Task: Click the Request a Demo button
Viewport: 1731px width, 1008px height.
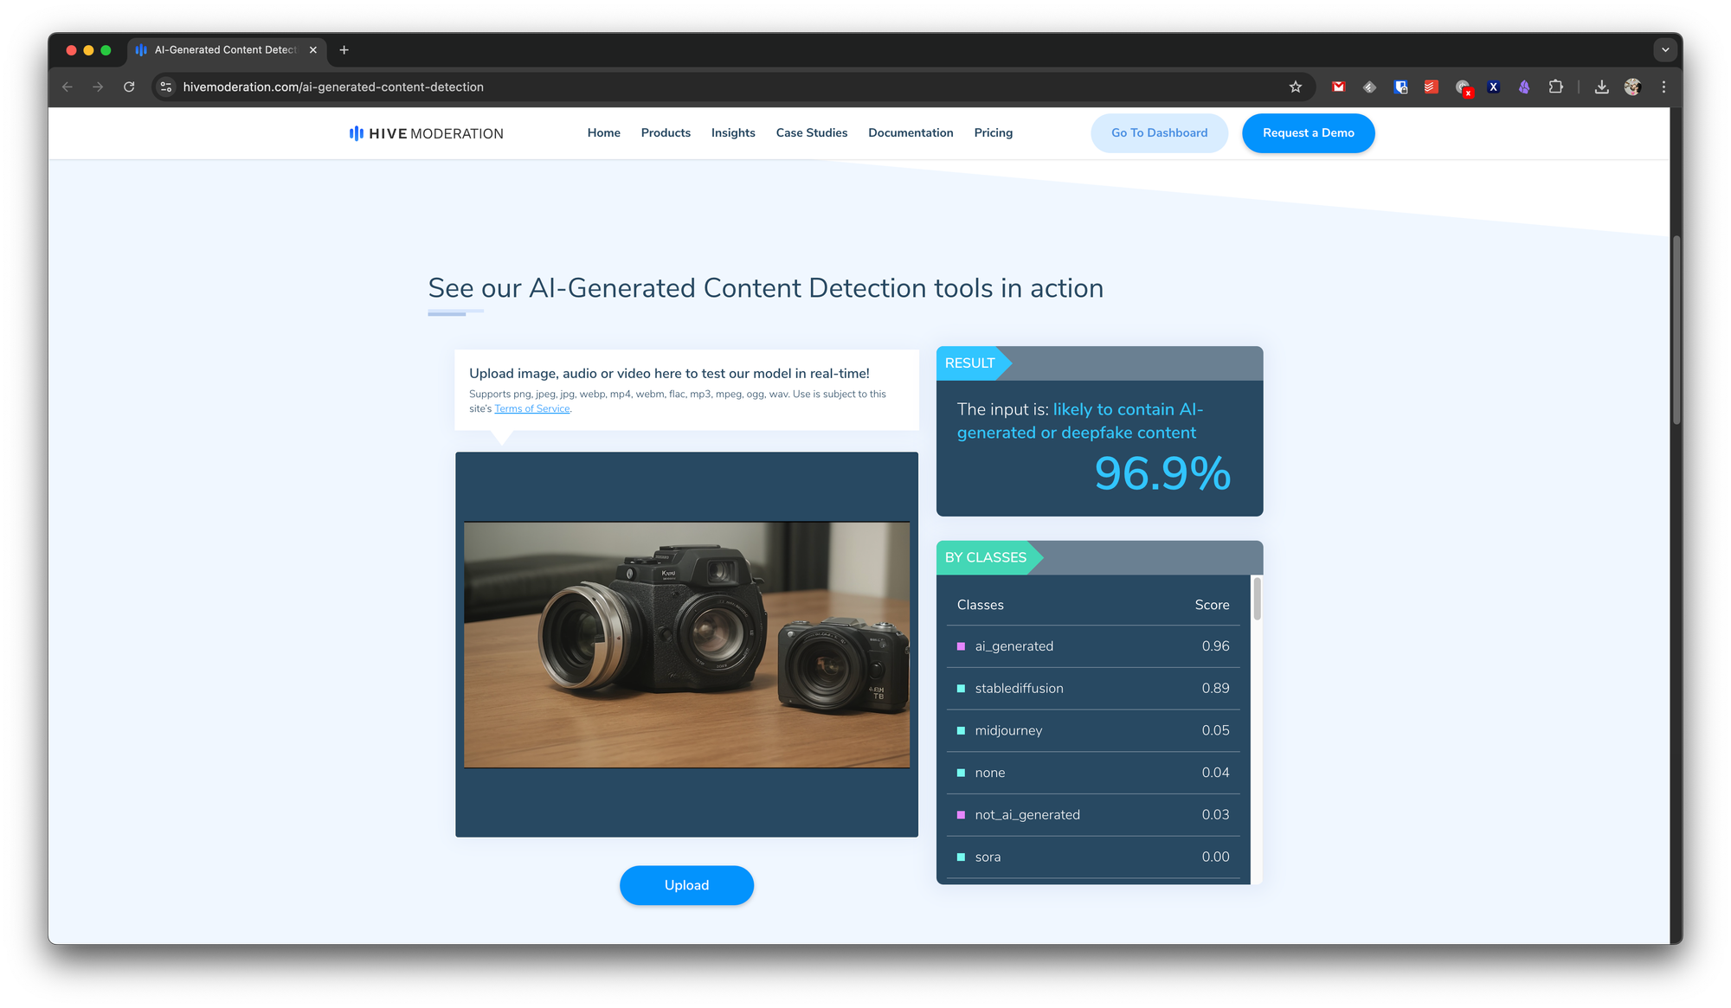Action: coord(1308,133)
